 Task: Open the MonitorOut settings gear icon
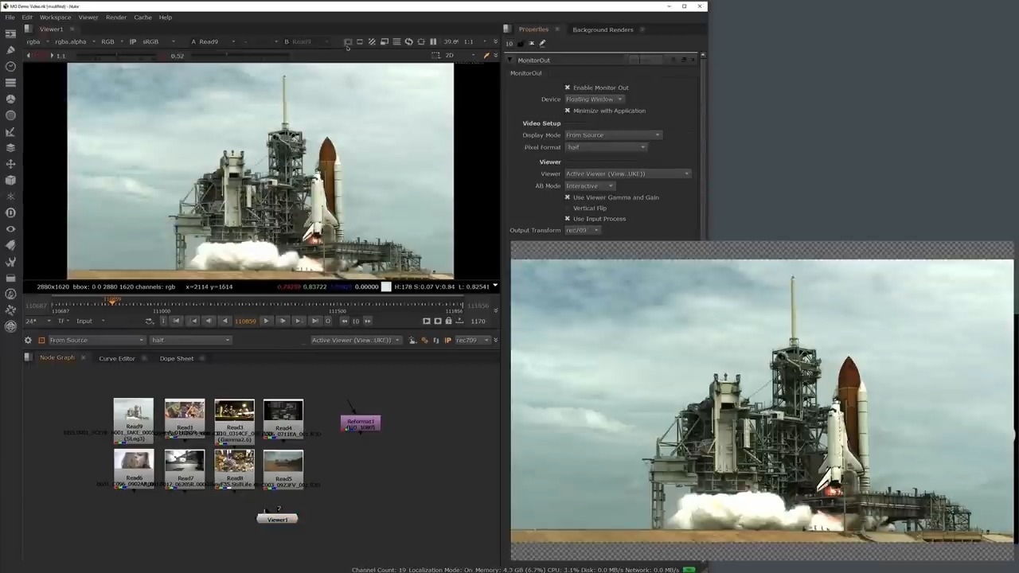coord(28,341)
